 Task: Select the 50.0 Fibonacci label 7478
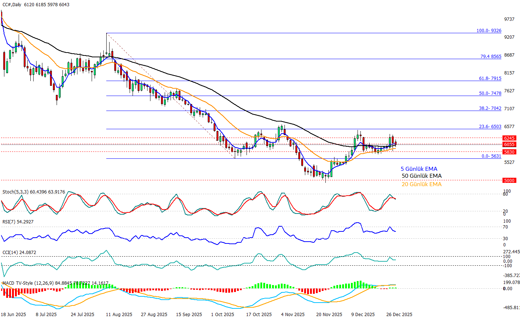tap(490, 93)
